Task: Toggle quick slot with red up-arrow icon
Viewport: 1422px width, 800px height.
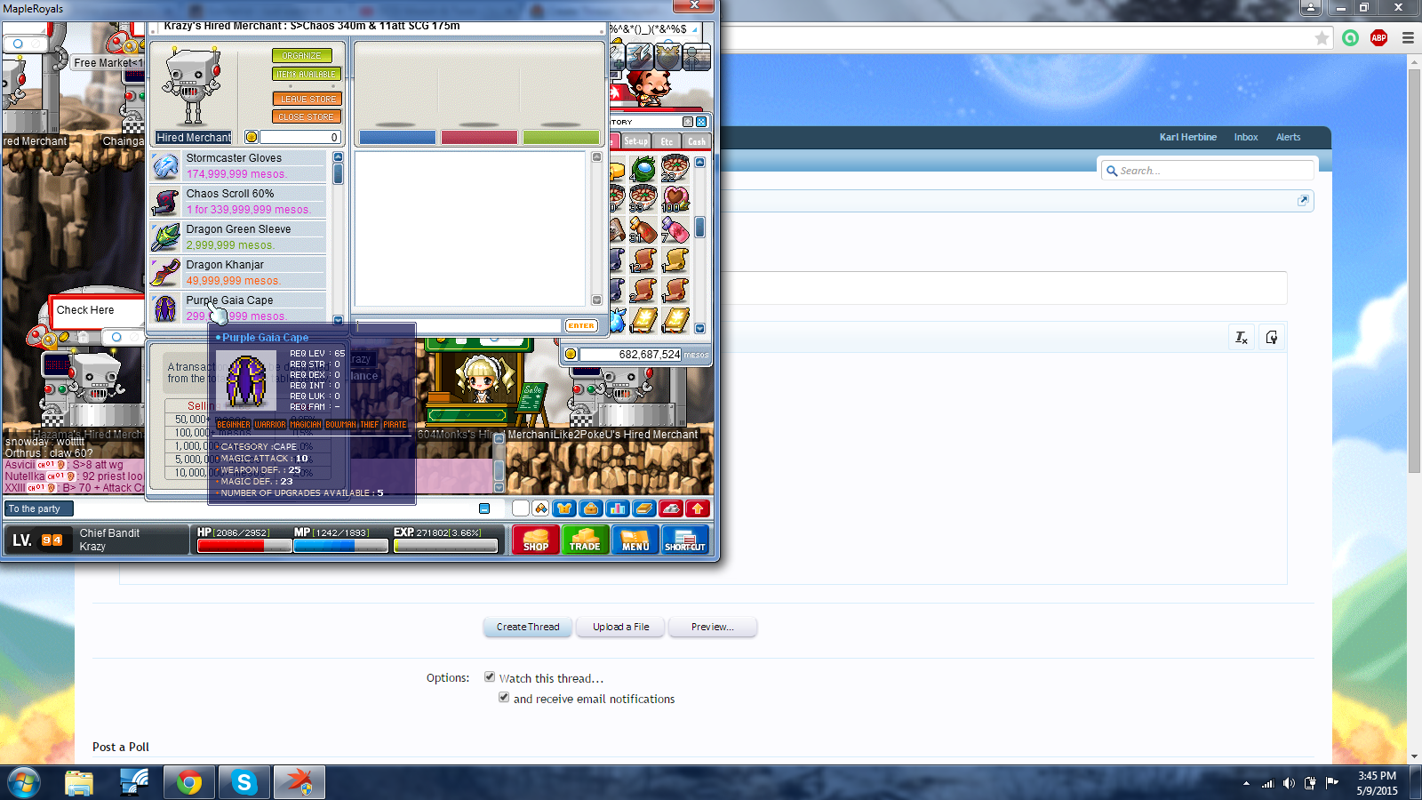Action: [698, 508]
